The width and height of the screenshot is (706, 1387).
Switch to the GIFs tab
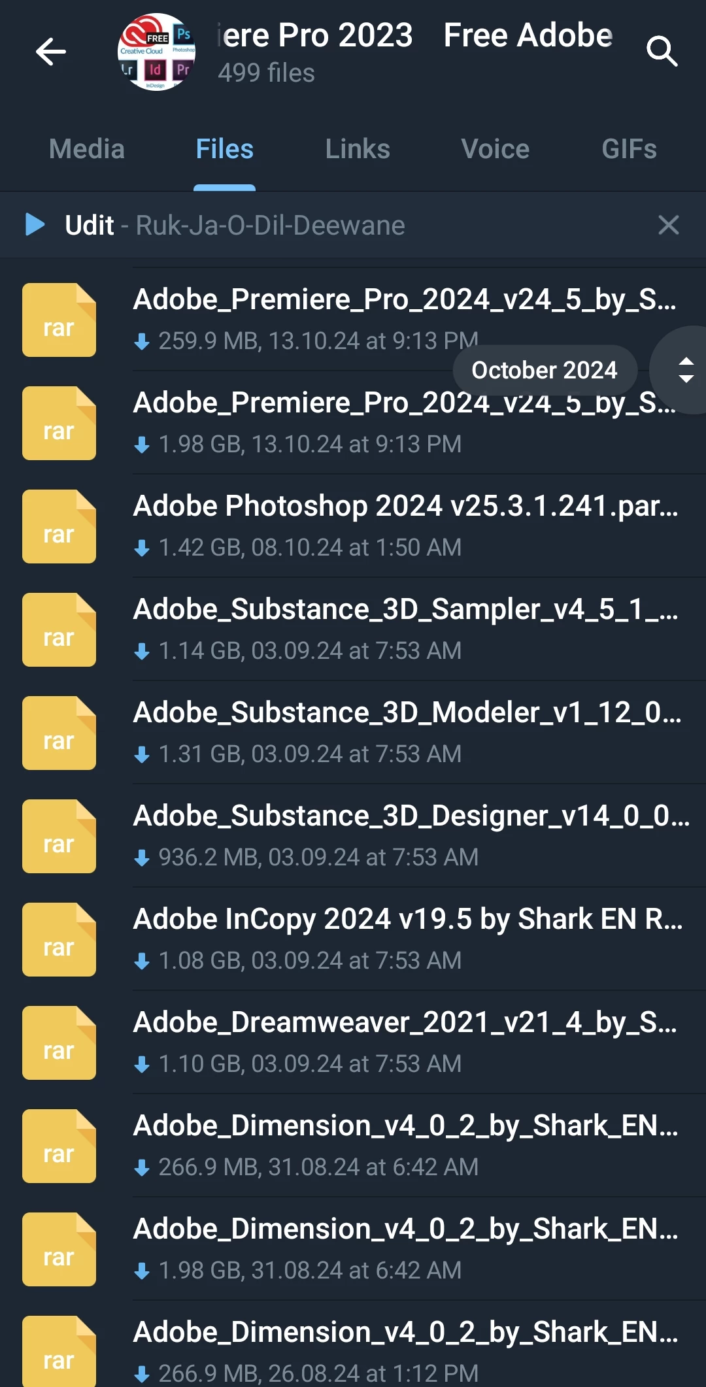pyautogui.click(x=629, y=149)
